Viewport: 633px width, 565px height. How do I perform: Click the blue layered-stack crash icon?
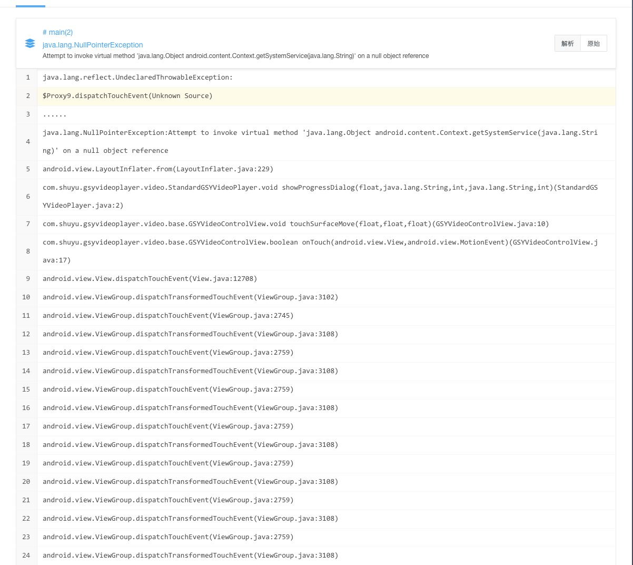point(30,43)
